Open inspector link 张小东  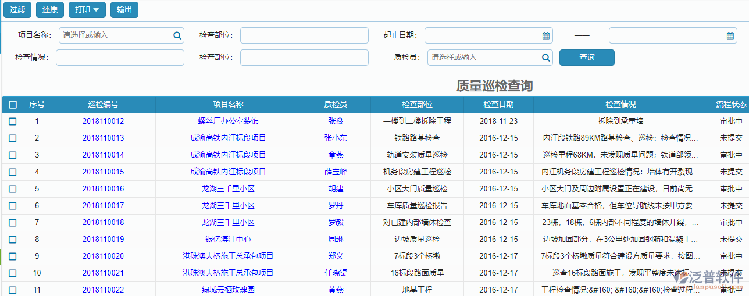336,138
